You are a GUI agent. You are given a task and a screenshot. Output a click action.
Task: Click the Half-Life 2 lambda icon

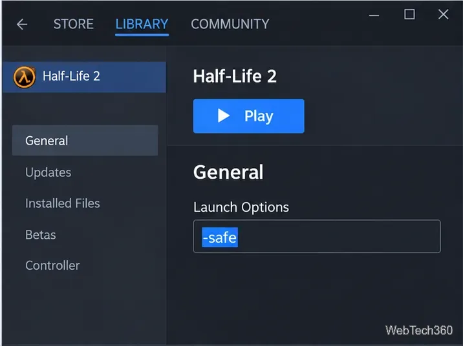[24, 77]
